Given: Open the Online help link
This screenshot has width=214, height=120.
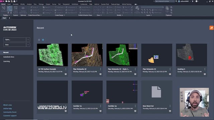Looking at the screenshot, I should pyautogui.click(x=7, y=109).
